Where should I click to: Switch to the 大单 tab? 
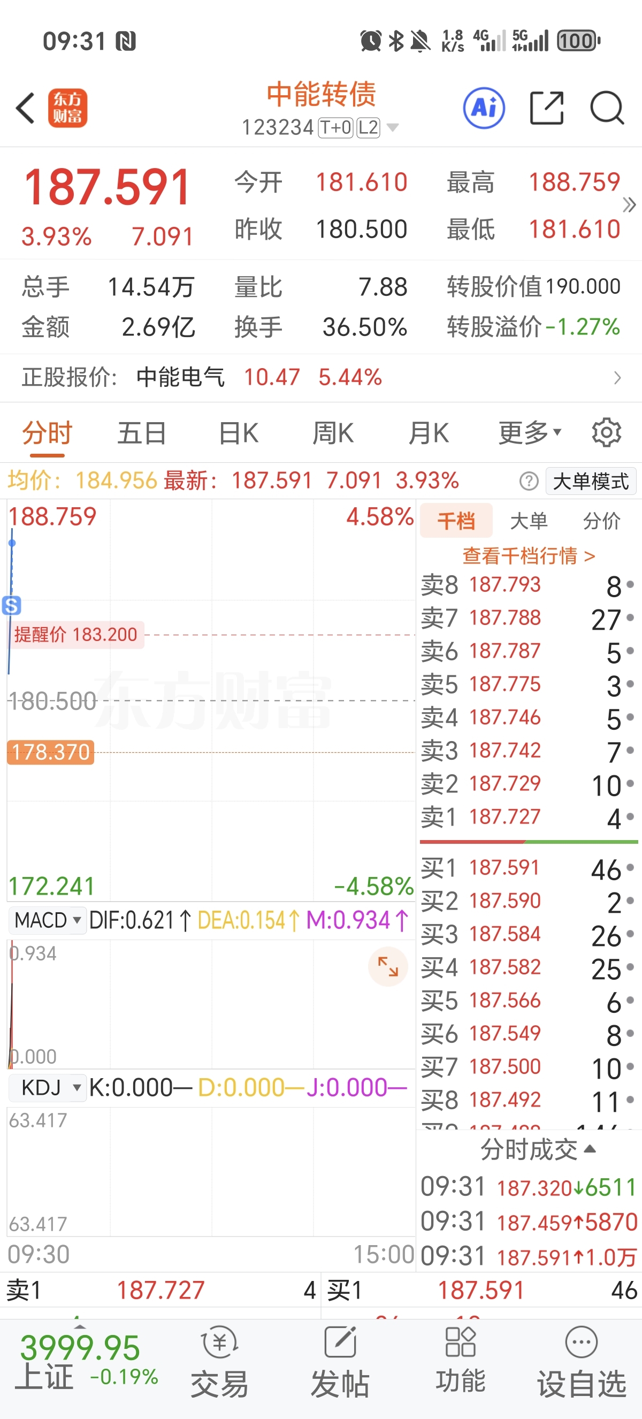click(529, 521)
